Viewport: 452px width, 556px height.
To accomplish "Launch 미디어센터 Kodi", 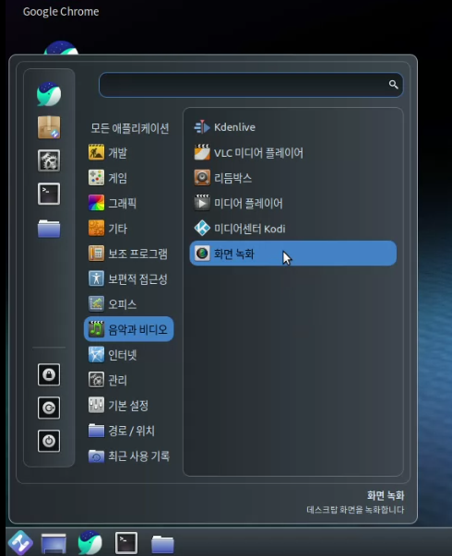I will coord(293,229).
